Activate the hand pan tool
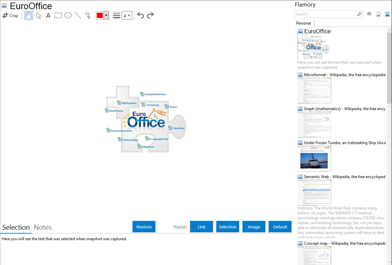This screenshot has height=265, width=392. click(29, 15)
